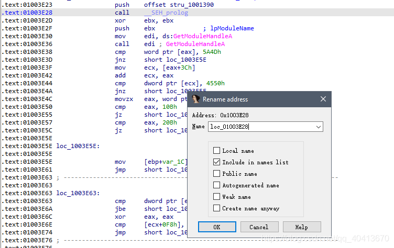
Task: Select the 20Bh compare value
Action: 170,122
